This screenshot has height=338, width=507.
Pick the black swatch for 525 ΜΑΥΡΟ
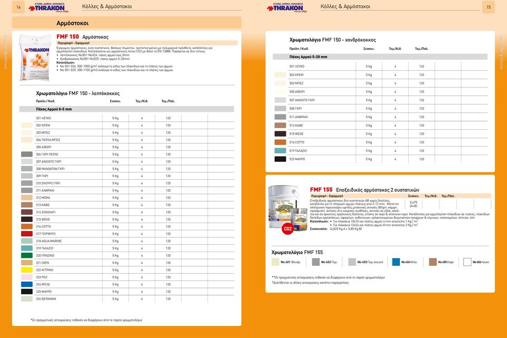tap(280, 159)
